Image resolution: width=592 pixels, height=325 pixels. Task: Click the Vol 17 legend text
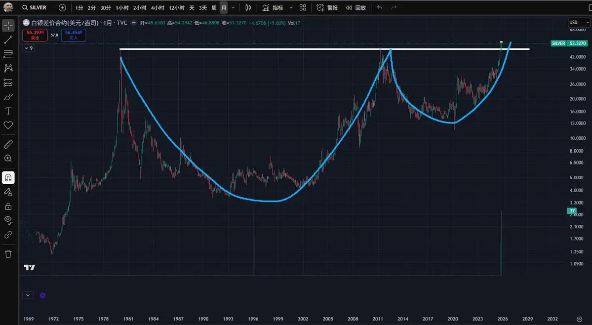coord(294,23)
